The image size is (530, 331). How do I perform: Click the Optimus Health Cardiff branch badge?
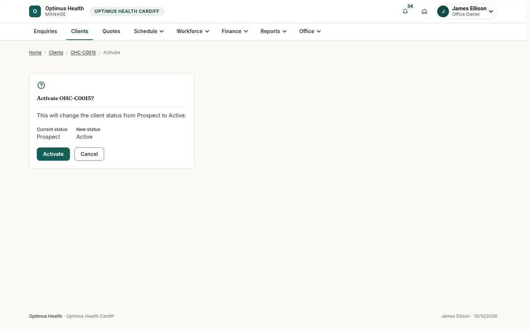(x=127, y=11)
